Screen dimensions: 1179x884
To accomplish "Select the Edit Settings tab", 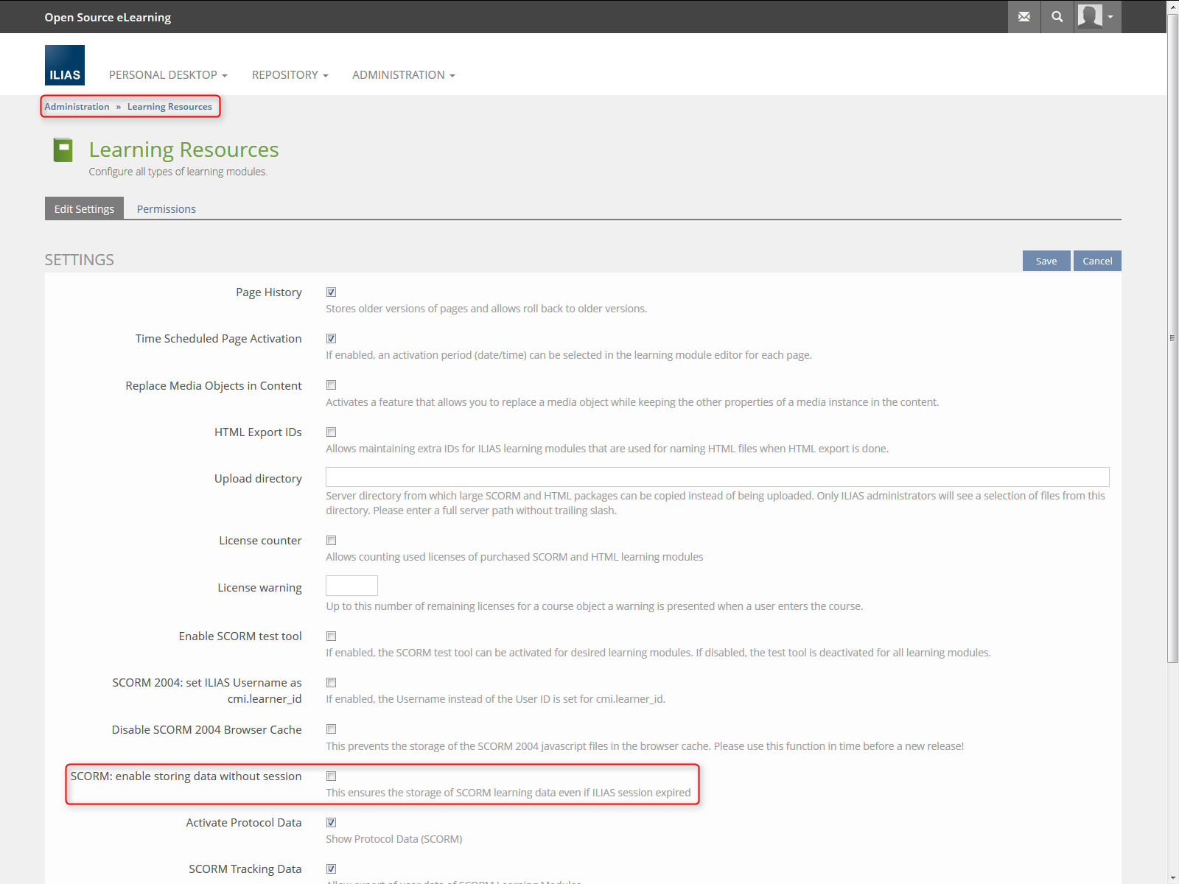I will [84, 209].
